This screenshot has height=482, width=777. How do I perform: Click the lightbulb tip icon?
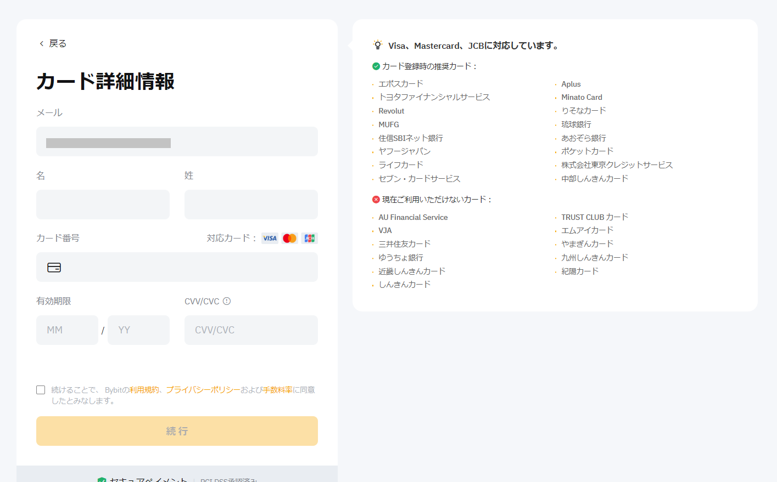point(377,45)
